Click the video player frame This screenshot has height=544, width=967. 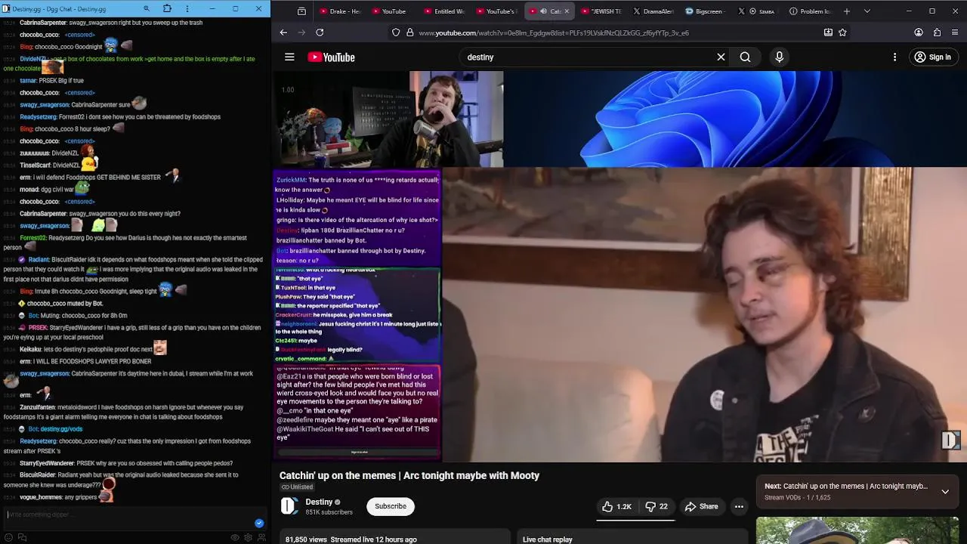[x=619, y=266]
